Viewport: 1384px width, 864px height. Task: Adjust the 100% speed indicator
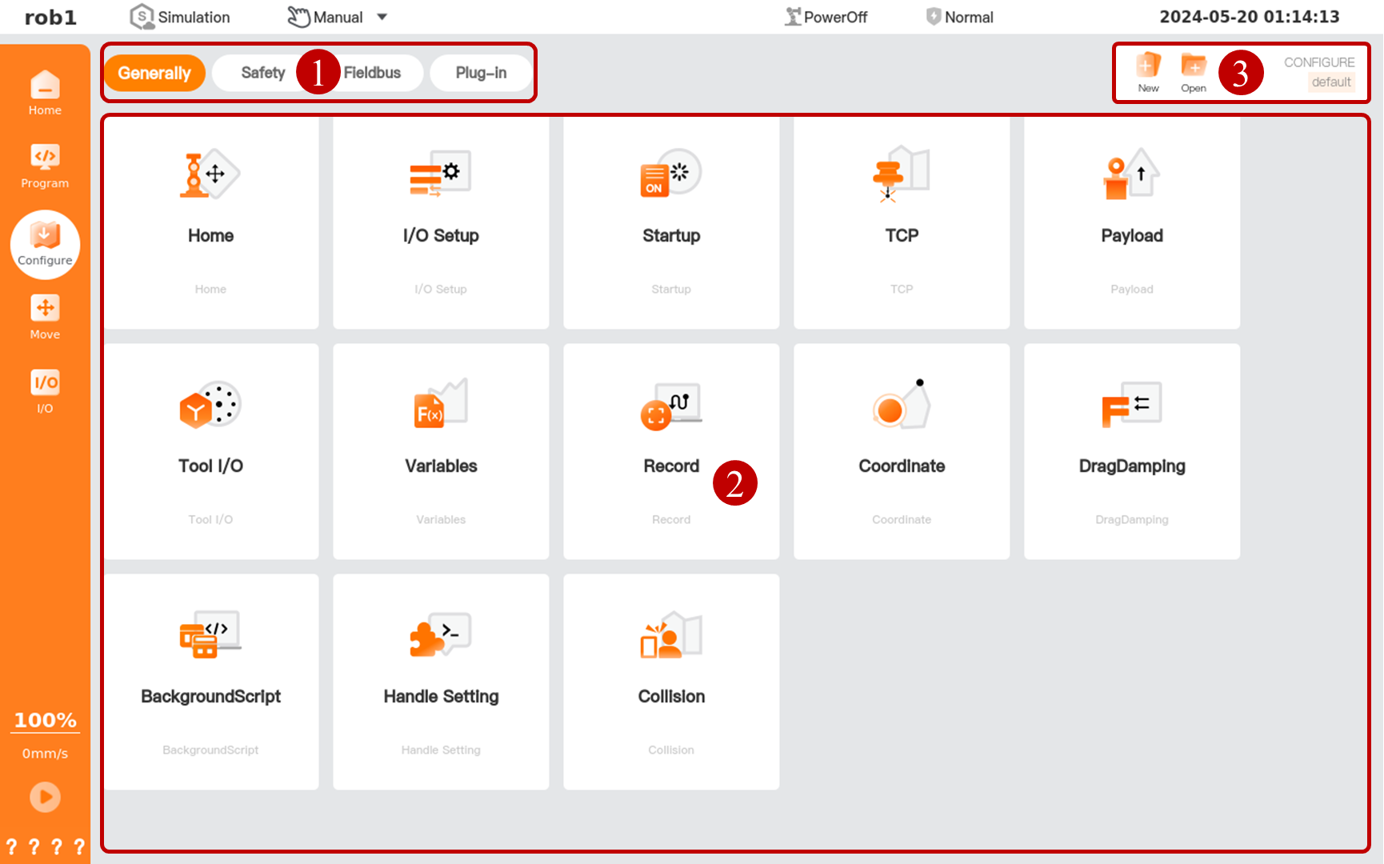[x=46, y=720]
